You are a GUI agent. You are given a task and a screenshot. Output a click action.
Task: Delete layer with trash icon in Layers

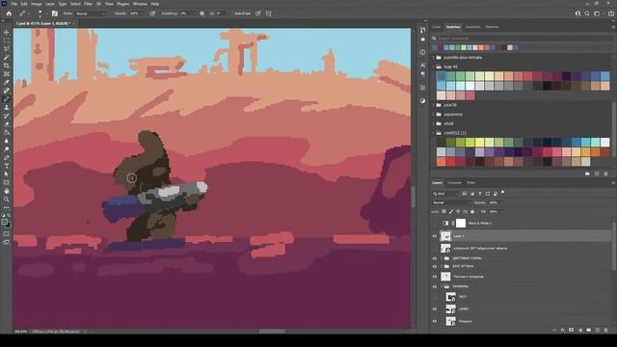(606, 330)
